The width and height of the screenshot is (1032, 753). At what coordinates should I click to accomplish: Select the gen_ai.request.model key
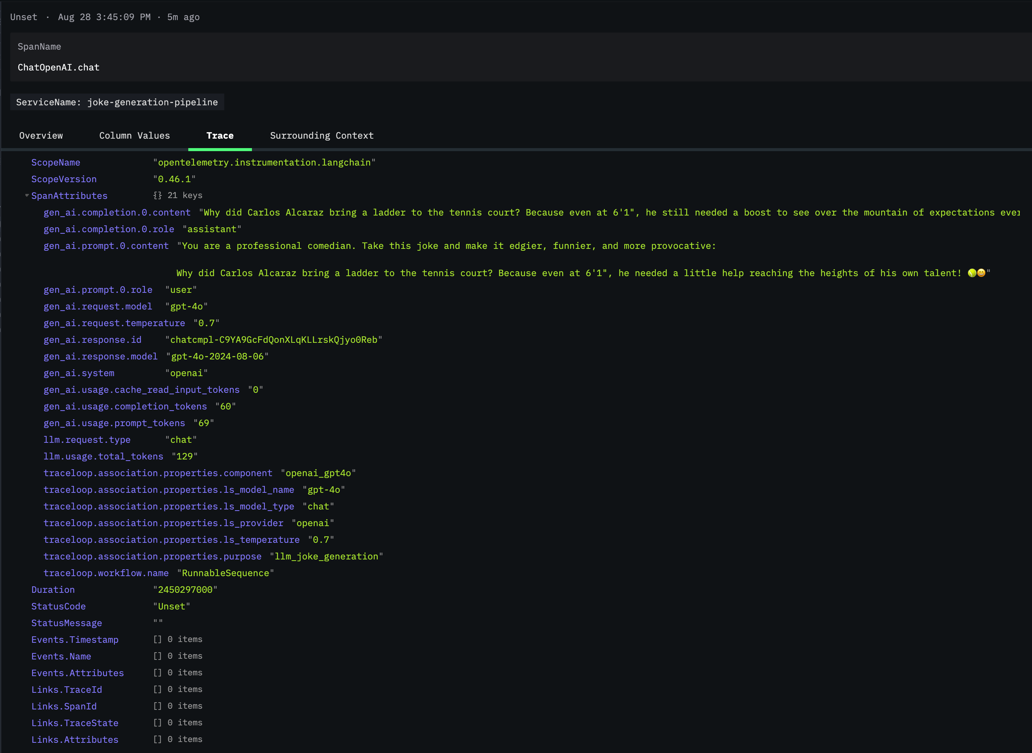[x=97, y=306]
